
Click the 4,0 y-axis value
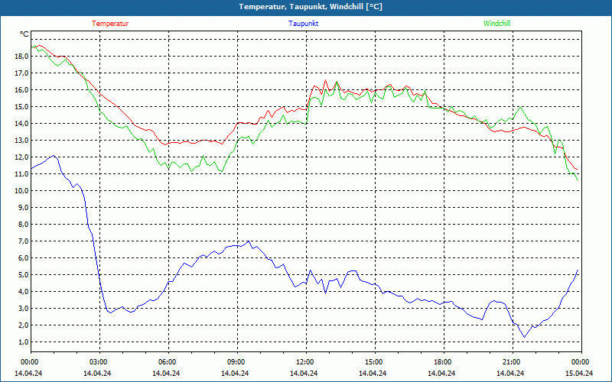[23, 292]
